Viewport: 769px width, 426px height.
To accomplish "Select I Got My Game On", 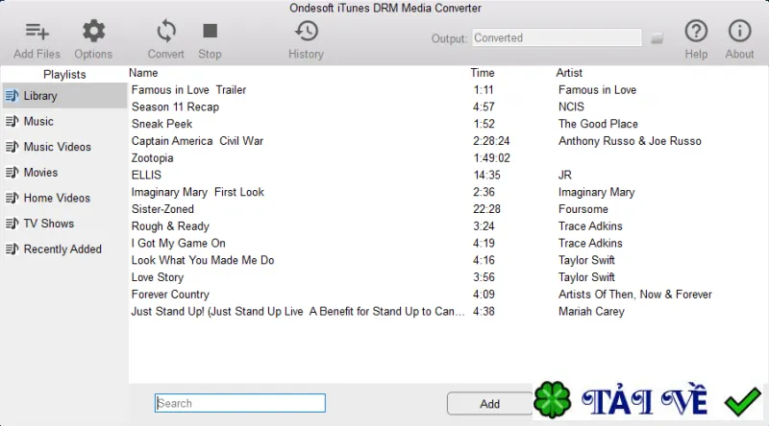I will [x=178, y=244].
